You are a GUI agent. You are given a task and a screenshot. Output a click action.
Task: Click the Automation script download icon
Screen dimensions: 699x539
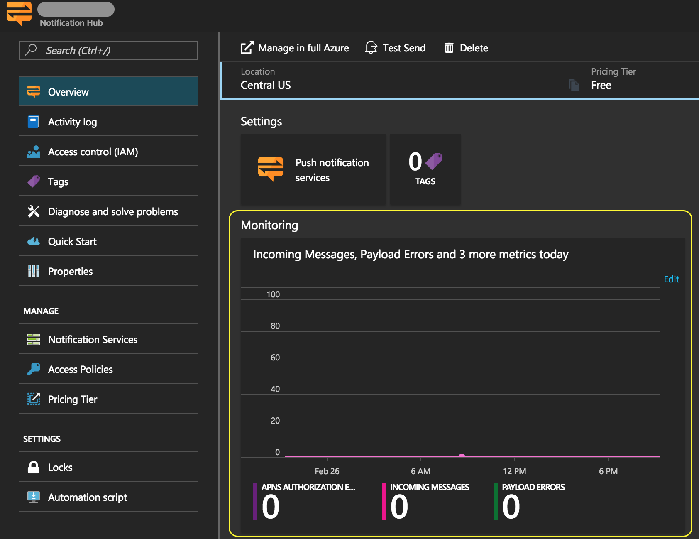[x=34, y=497]
